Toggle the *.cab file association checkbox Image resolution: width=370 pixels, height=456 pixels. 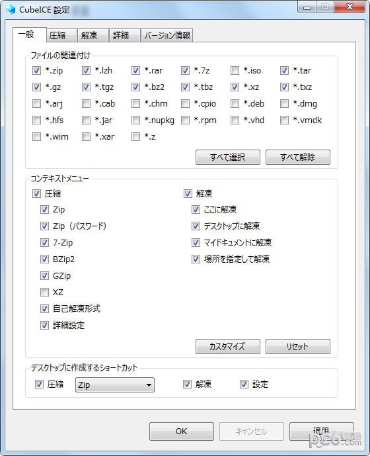[87, 103]
